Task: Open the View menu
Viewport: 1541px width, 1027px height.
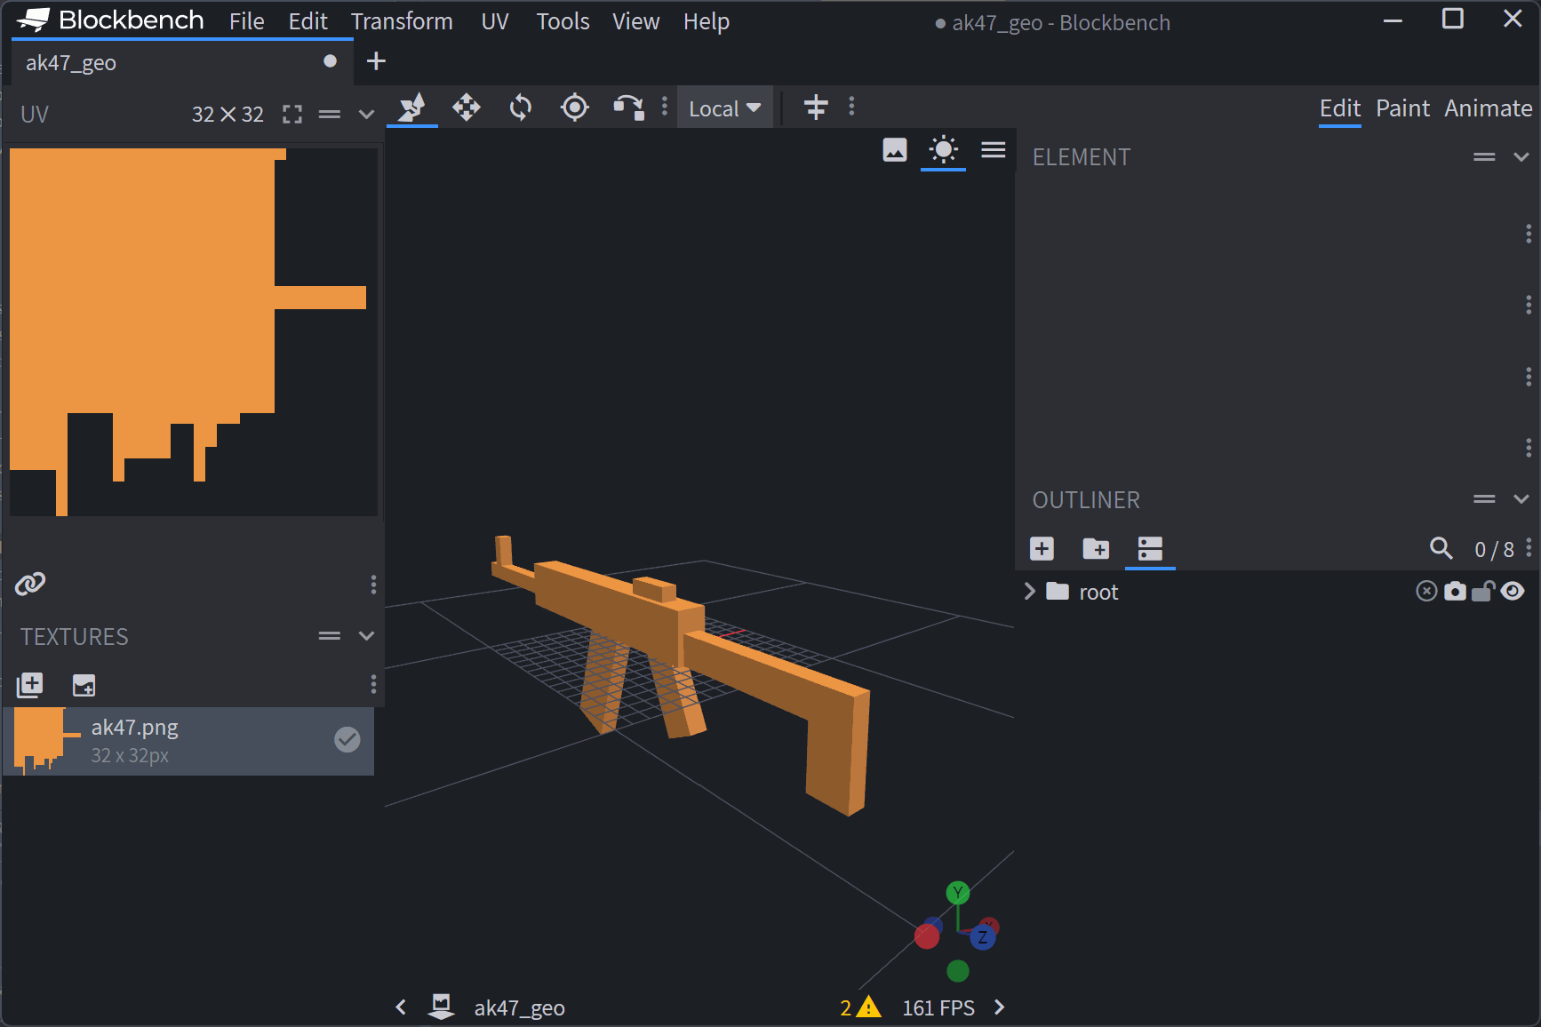Action: pyautogui.click(x=635, y=21)
